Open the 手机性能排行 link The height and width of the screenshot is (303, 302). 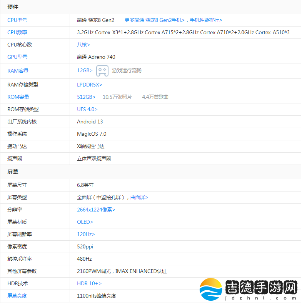tap(206, 20)
